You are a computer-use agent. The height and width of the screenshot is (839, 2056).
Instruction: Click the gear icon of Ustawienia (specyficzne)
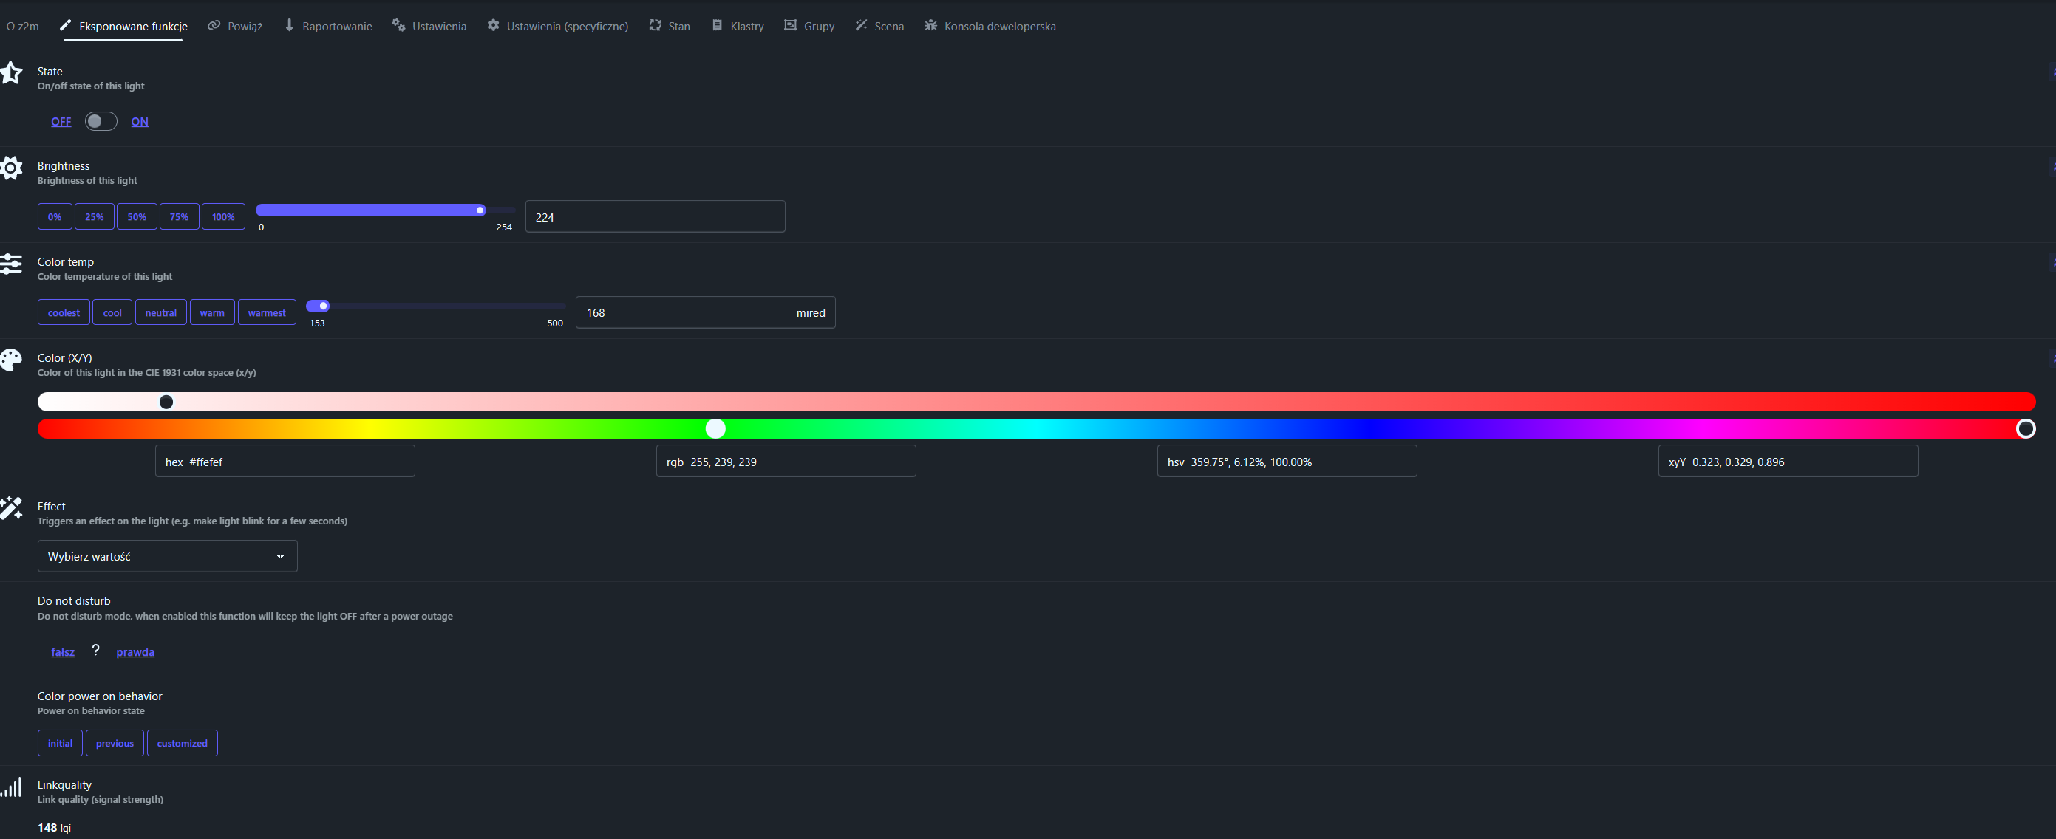[x=493, y=26]
